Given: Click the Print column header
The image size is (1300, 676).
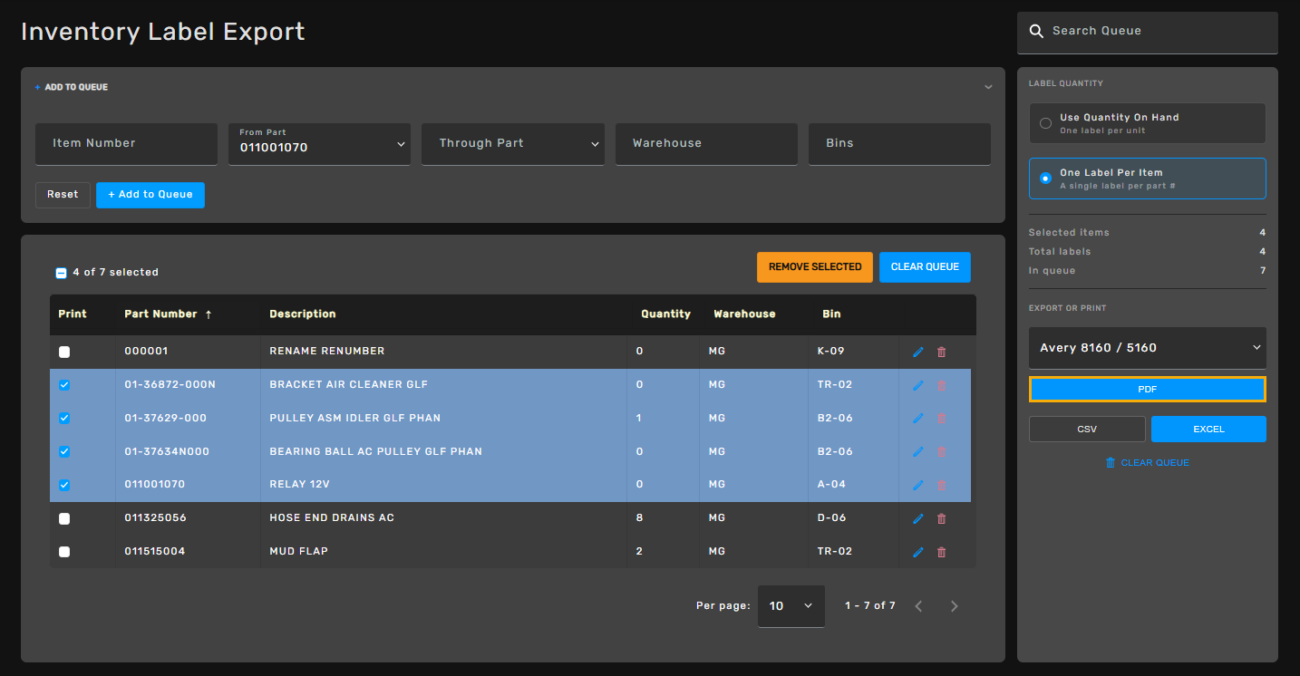Looking at the screenshot, I should click(73, 314).
